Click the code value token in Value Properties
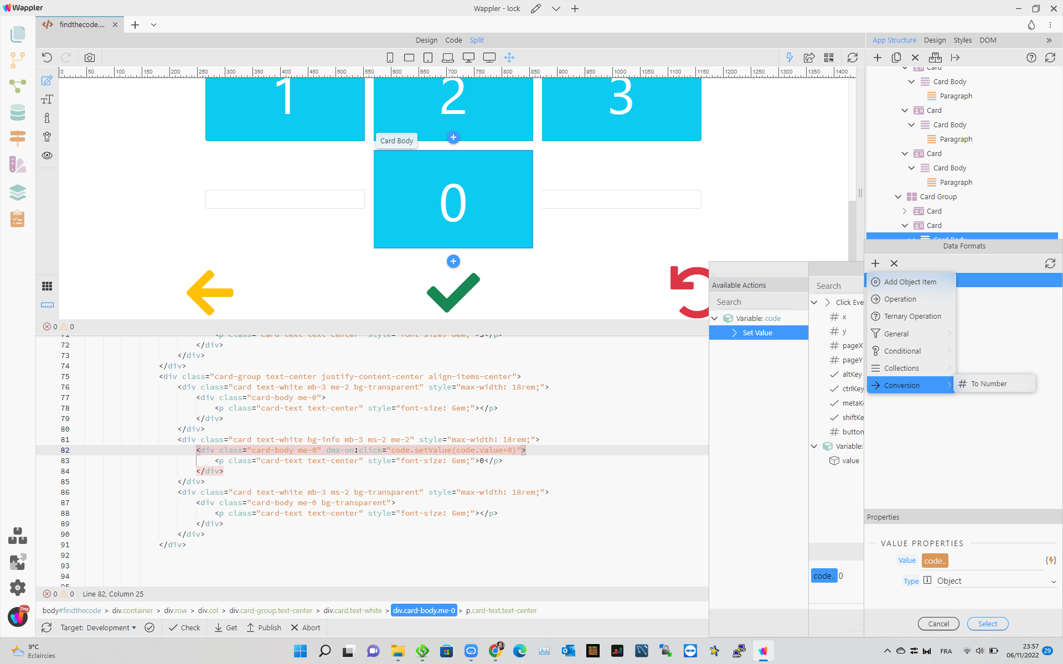The height and width of the screenshot is (664, 1063). (935, 561)
